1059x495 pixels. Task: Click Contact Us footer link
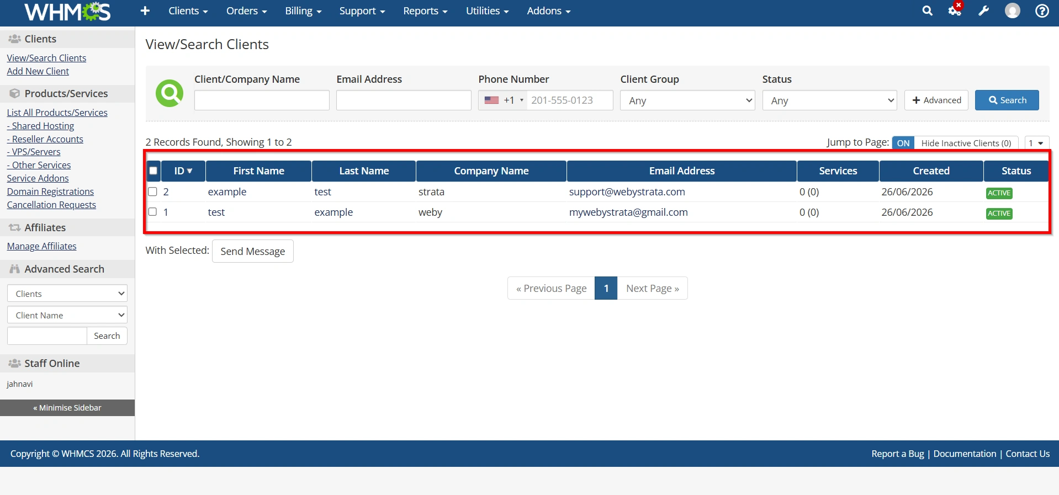pyautogui.click(x=1028, y=454)
